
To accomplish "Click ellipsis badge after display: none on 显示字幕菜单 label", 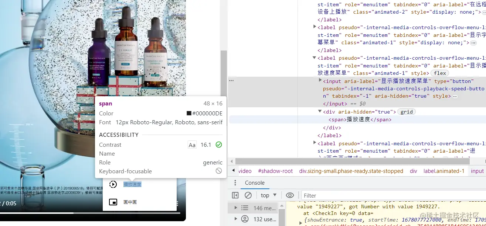I will point(473,43).
